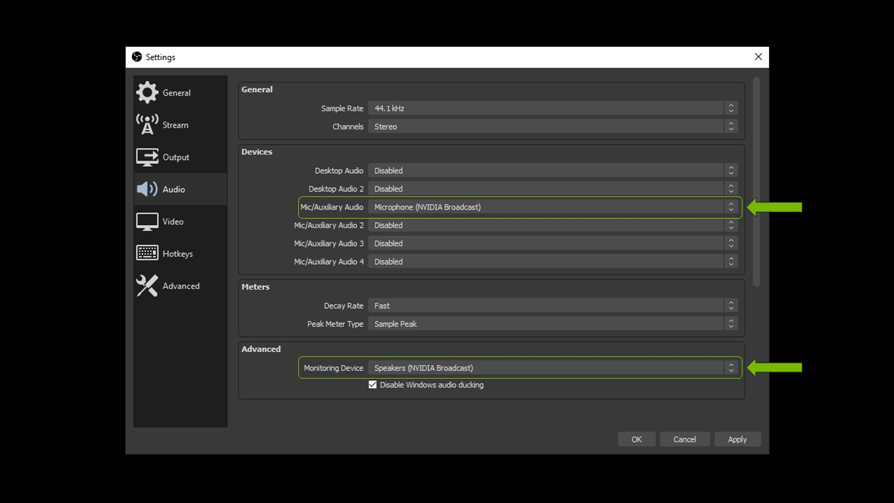Click the Apply button

pyautogui.click(x=737, y=439)
